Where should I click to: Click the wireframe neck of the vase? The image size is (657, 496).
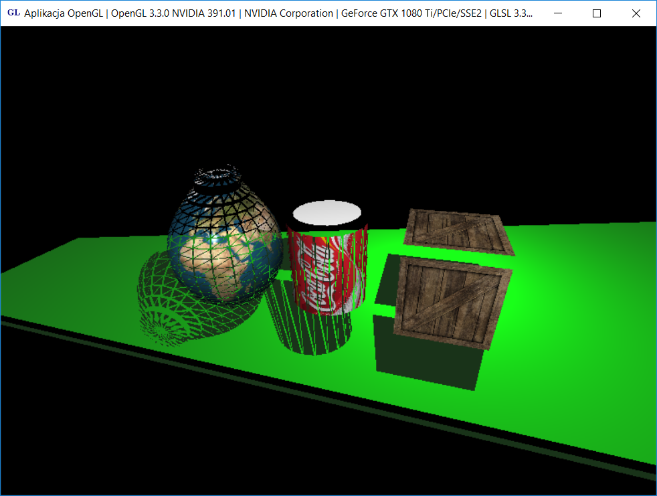[x=217, y=178]
